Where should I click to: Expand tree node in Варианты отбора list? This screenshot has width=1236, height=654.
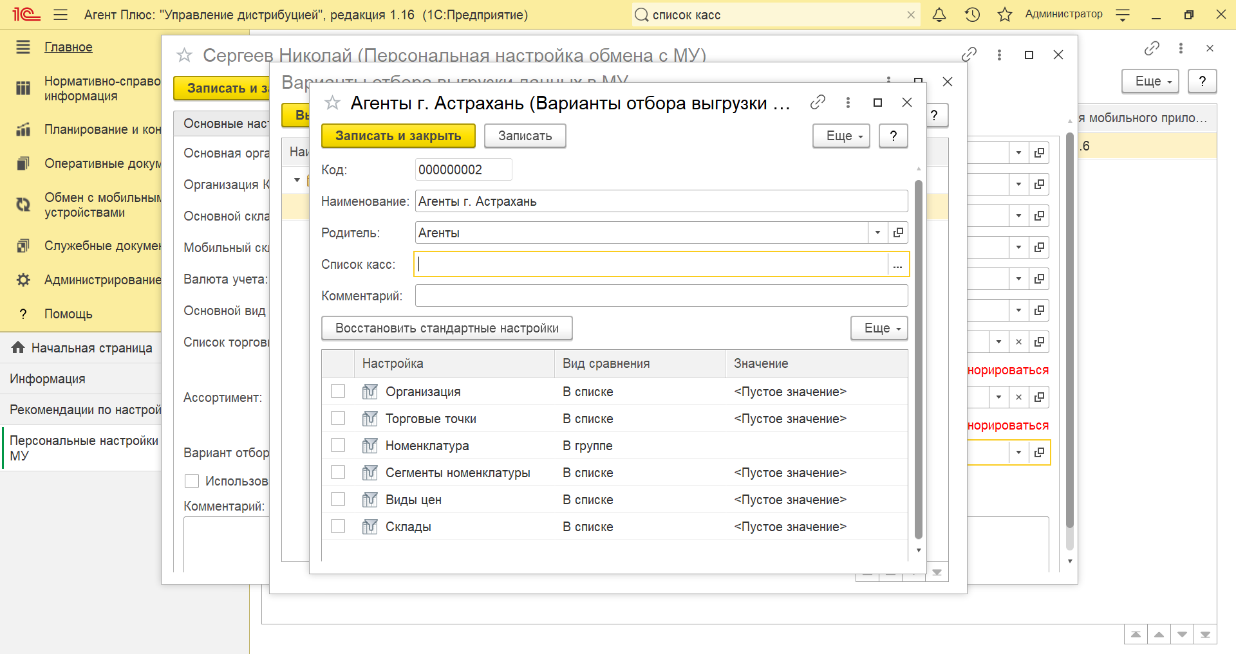coord(297,180)
